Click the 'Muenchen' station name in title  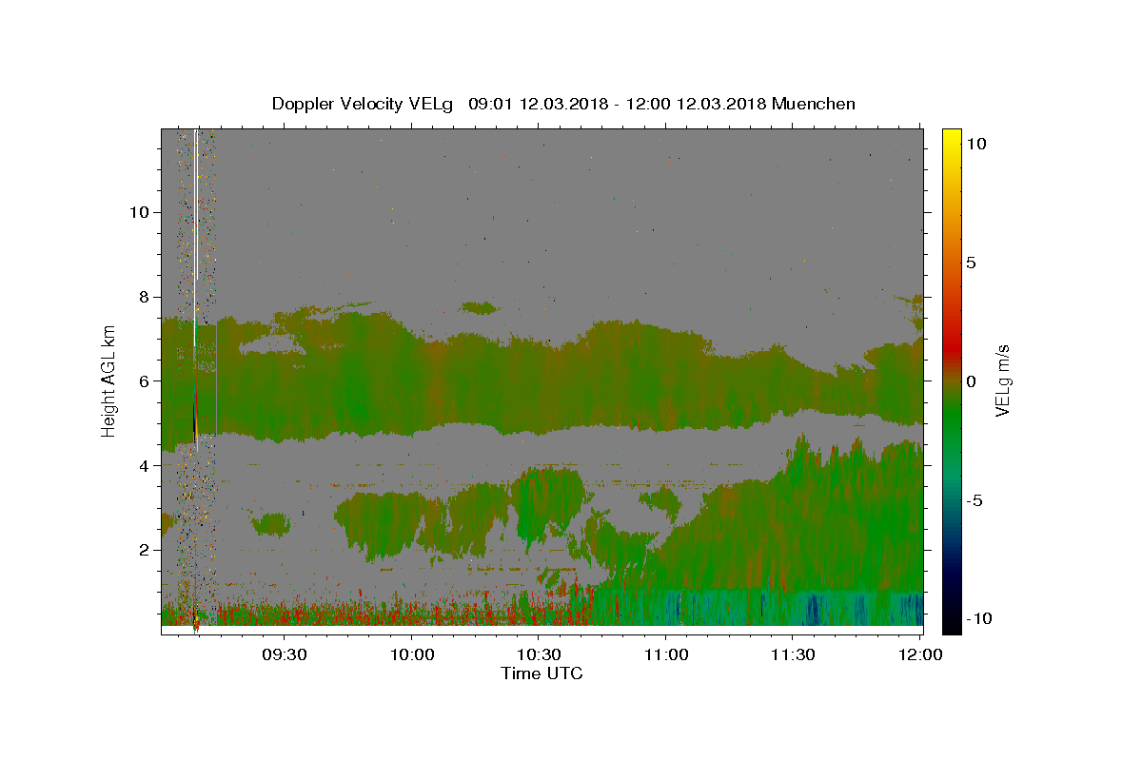click(814, 104)
